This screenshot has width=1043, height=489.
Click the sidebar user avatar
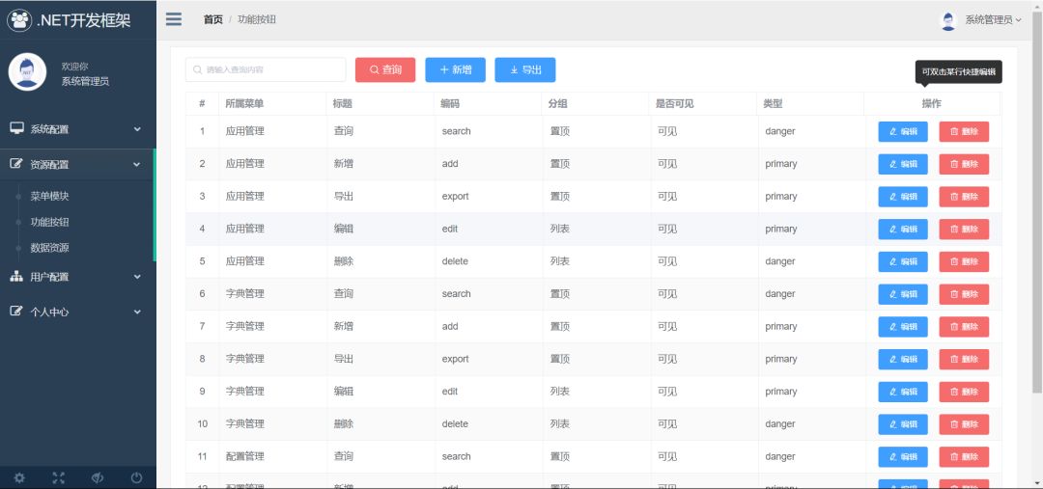(27, 71)
